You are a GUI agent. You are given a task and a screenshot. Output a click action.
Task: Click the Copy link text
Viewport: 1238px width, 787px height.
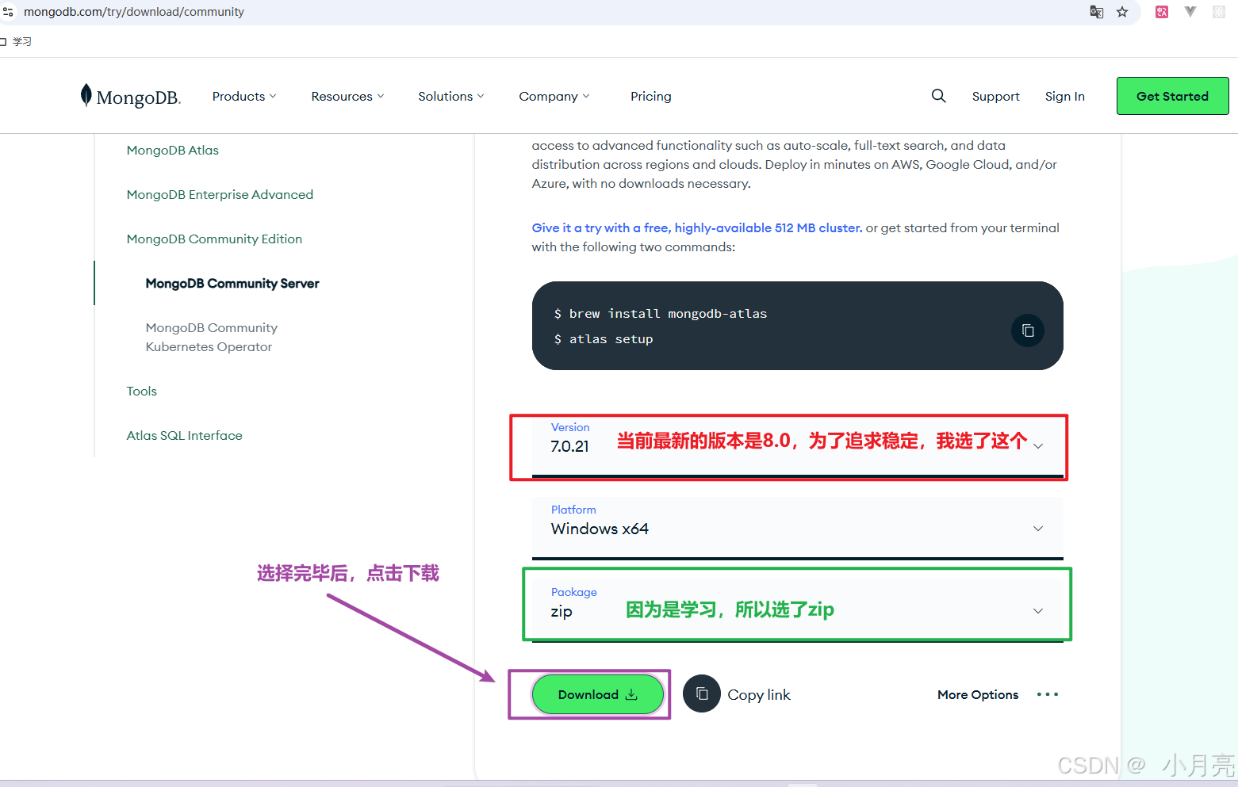click(759, 694)
